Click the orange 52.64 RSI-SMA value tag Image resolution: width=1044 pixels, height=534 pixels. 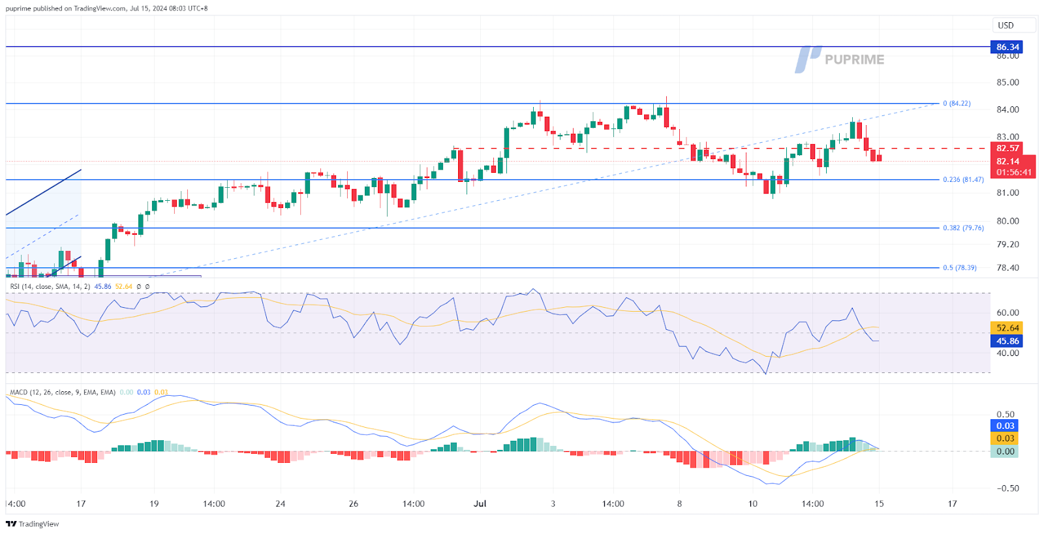(x=1007, y=328)
